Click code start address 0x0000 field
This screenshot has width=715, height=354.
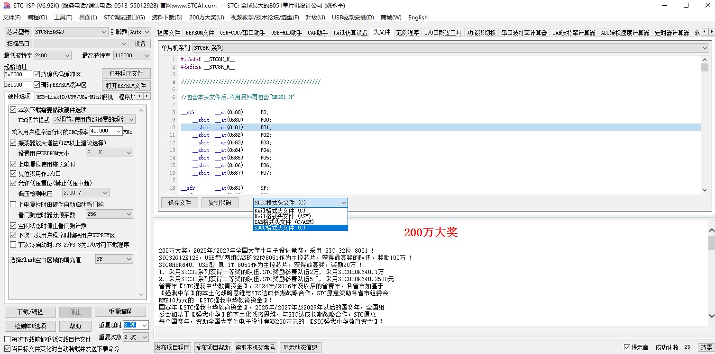[x=18, y=74]
